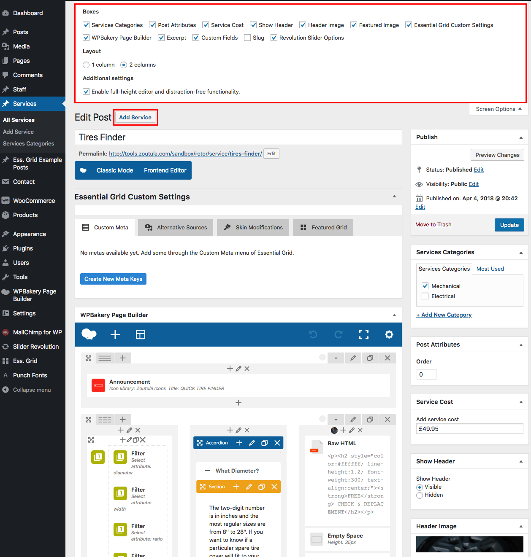The width and height of the screenshot is (531, 557).
Task: Toggle Revolution Slider Options checkbox
Action: (x=274, y=38)
